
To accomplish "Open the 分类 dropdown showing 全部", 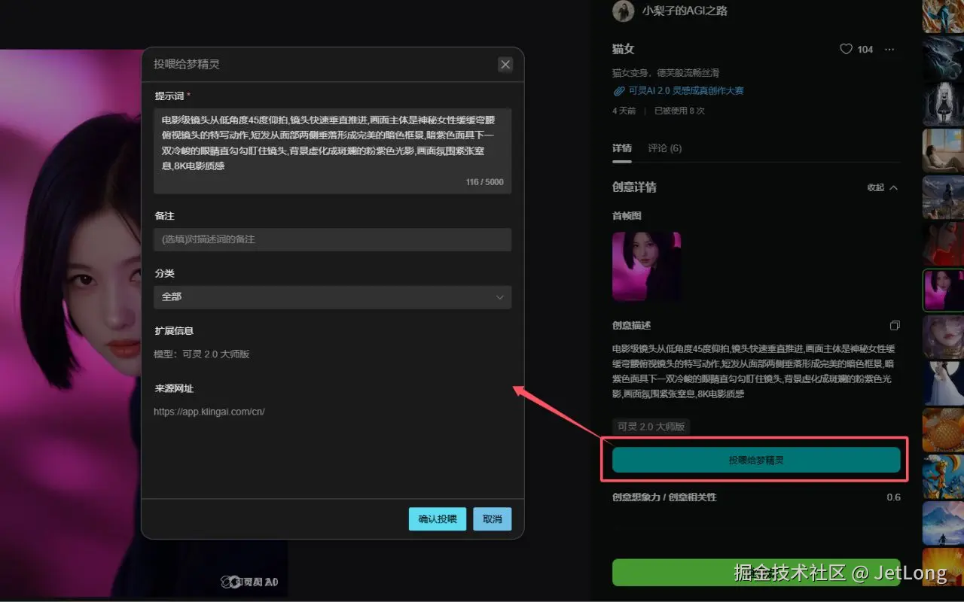I will (333, 297).
